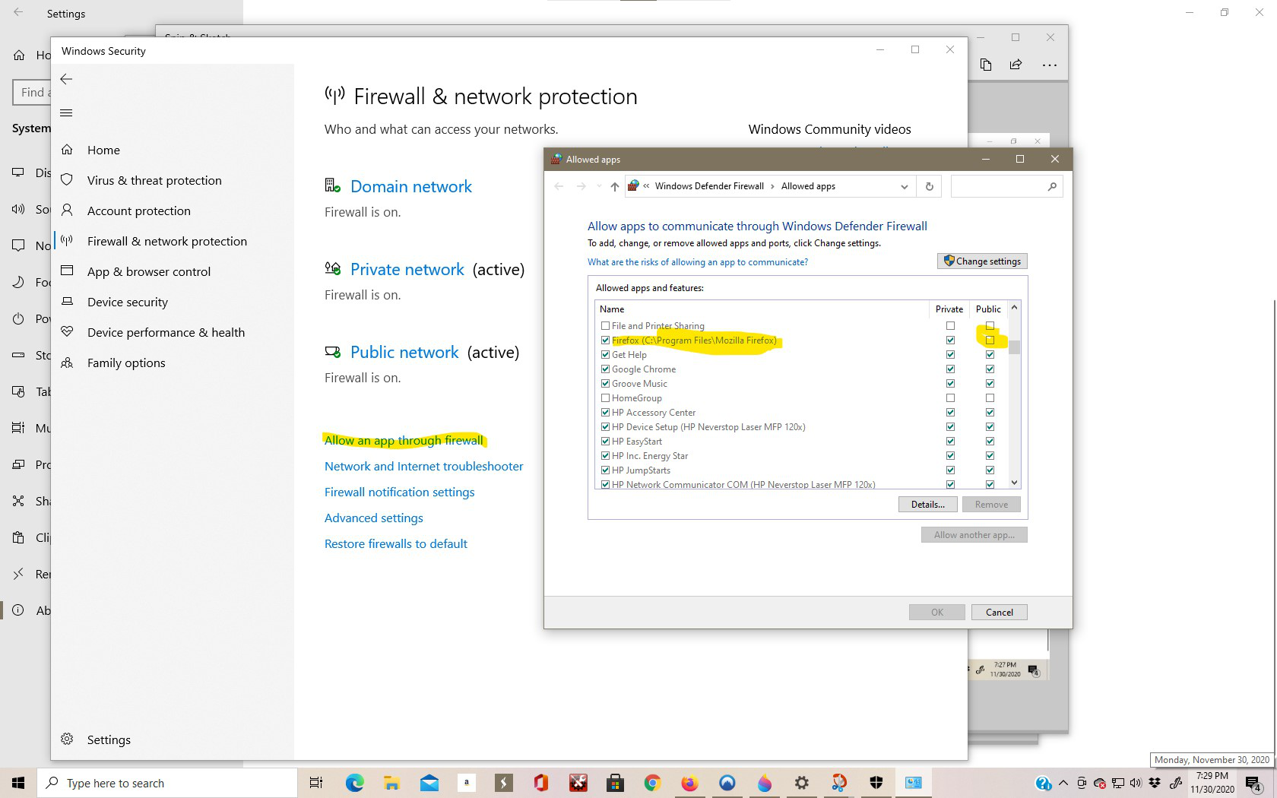Open the hamburger menu in Windows Security
This screenshot has width=1277, height=798.
(x=66, y=113)
